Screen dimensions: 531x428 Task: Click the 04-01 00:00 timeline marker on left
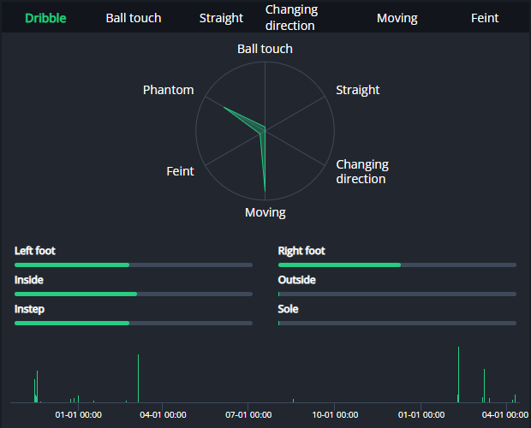(x=163, y=415)
